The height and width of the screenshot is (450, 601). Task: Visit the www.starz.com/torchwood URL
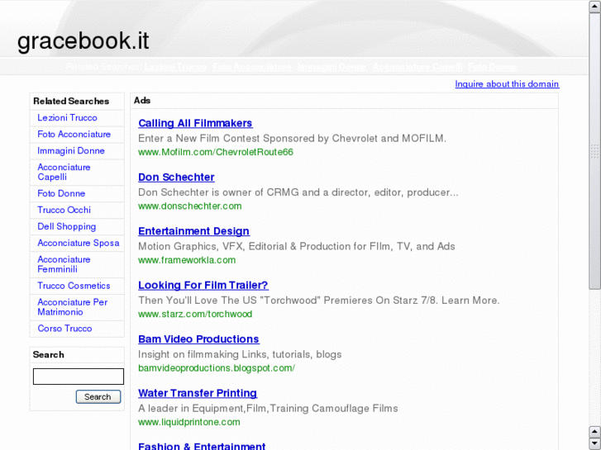195,314
